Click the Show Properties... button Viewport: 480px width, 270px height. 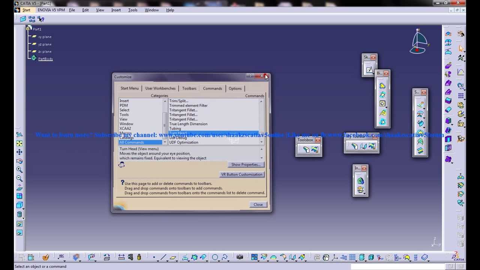point(246,165)
